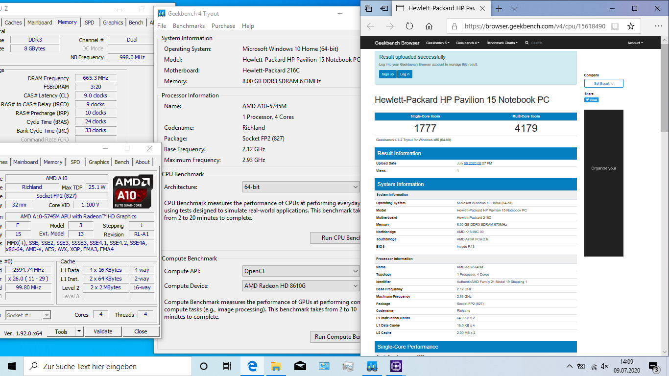The height and width of the screenshot is (376, 669).
Task: Refresh the Geekbench result page
Action: point(409,26)
